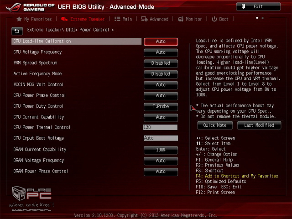Screen dimensions: 292x219
Task: Click the F2 Previous Values hint
Action: pyautogui.click(x=218, y=165)
